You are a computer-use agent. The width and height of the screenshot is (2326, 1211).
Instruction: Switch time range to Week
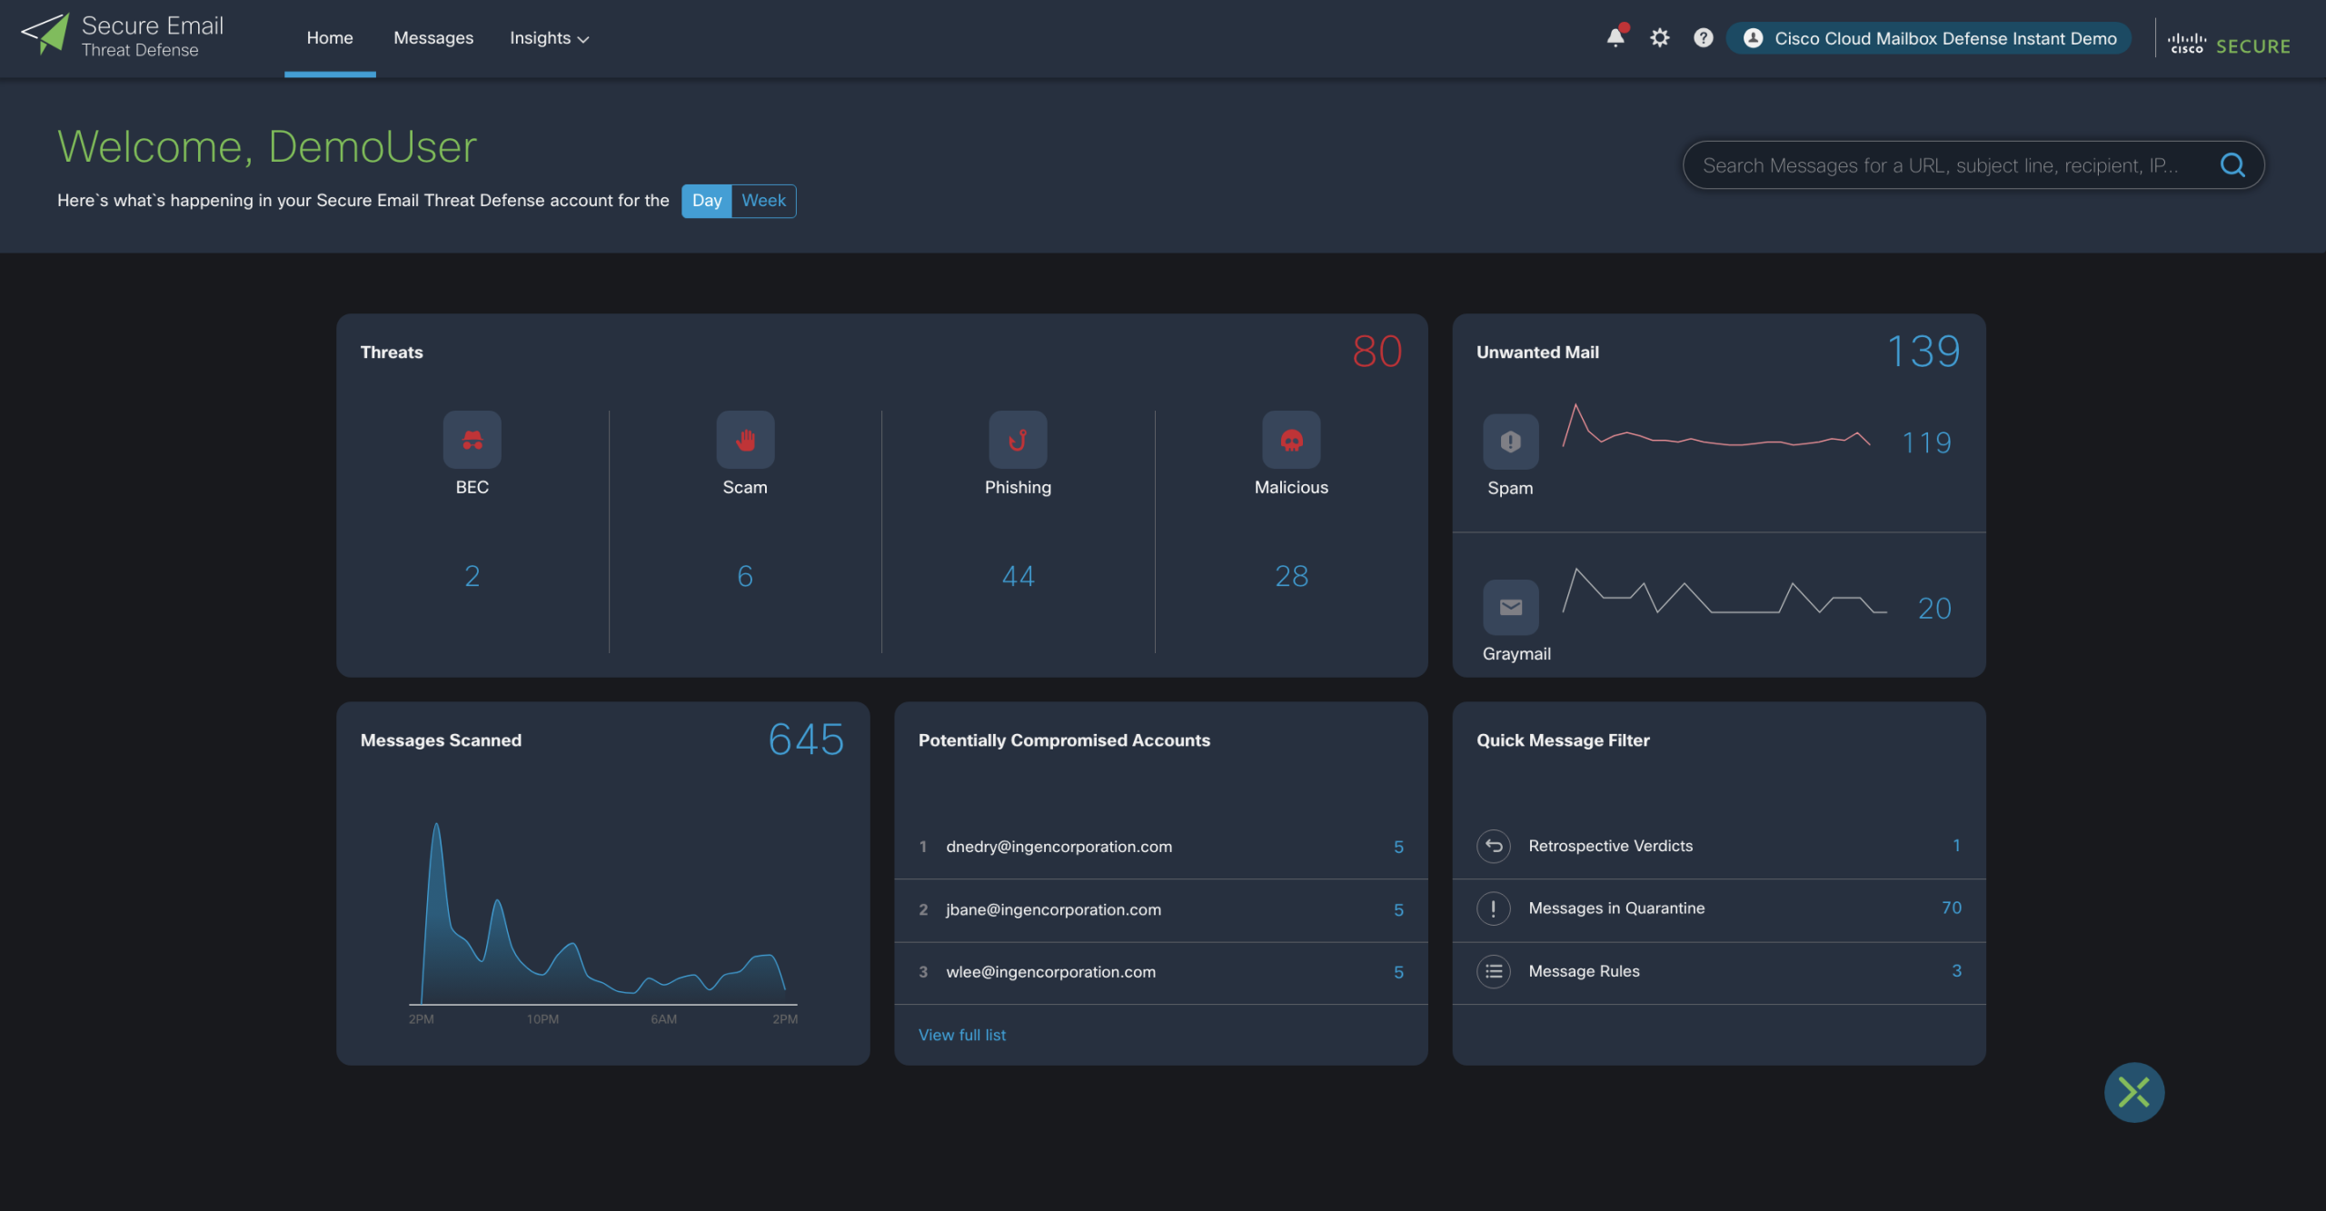pos(764,201)
